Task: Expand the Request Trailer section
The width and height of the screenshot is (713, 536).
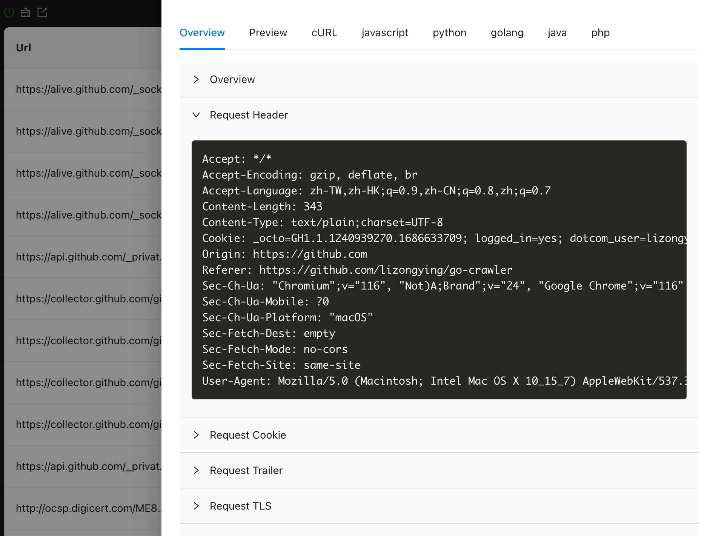Action: click(x=439, y=471)
